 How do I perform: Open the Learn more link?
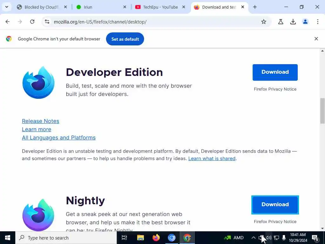[36, 129]
